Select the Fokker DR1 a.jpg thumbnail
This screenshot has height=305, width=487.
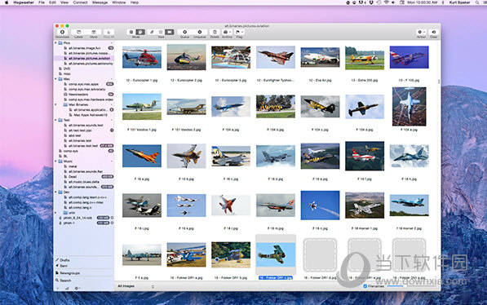(186, 254)
